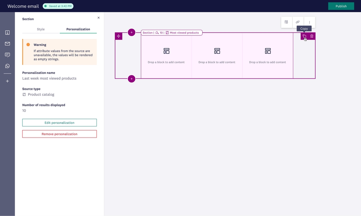361x216 pixels.
Task: Click Edit personalization
Action: [59, 123]
